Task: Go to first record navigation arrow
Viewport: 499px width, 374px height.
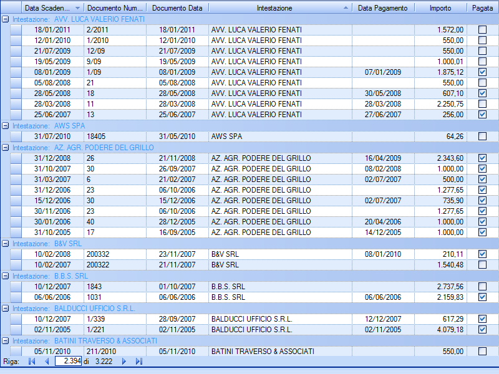Action: click(32, 362)
